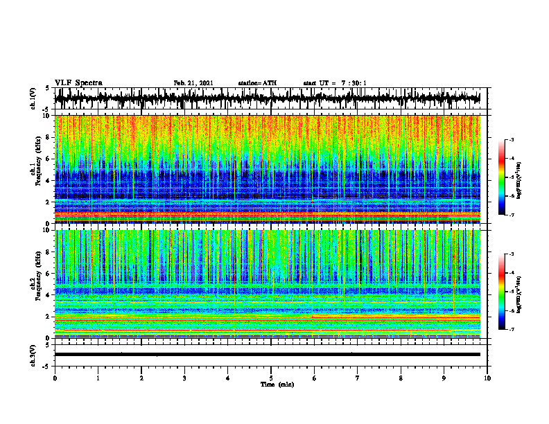This screenshot has height=424, width=549.
Task: Click the "-7" label on ch.2 color bar
Action: coord(512,330)
